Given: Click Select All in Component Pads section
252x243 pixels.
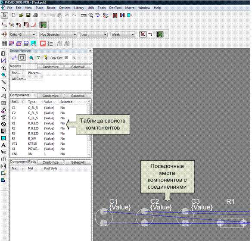Looking at the screenshot, I should (x=78, y=162).
